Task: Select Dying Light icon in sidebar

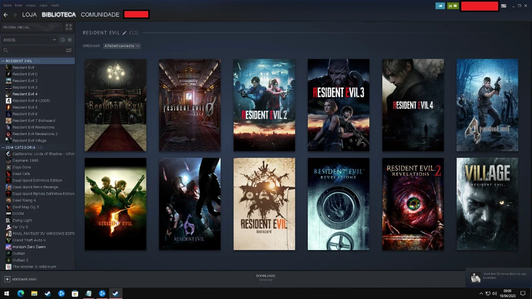Action: tap(8, 220)
